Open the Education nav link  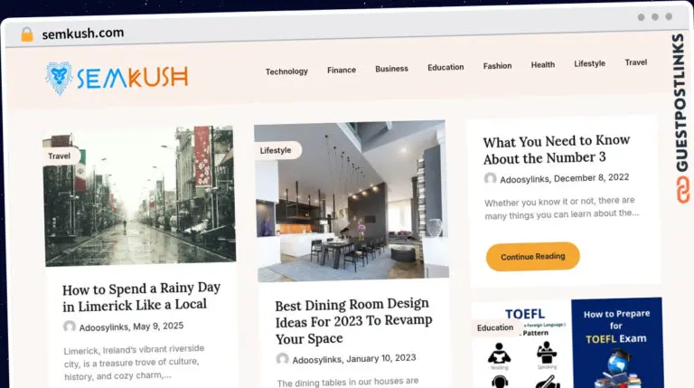click(x=445, y=67)
